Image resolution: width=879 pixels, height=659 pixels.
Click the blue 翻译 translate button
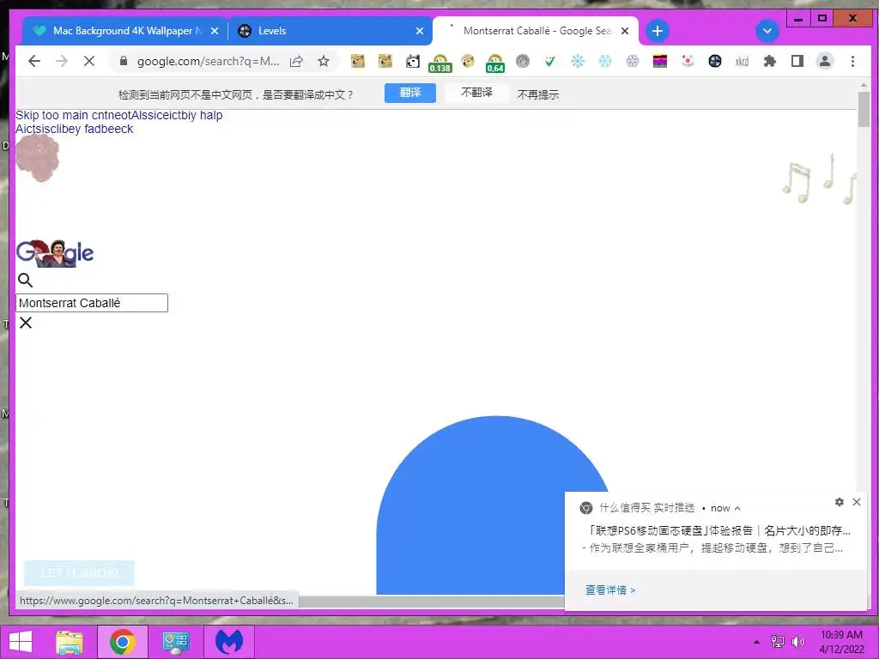click(x=410, y=93)
